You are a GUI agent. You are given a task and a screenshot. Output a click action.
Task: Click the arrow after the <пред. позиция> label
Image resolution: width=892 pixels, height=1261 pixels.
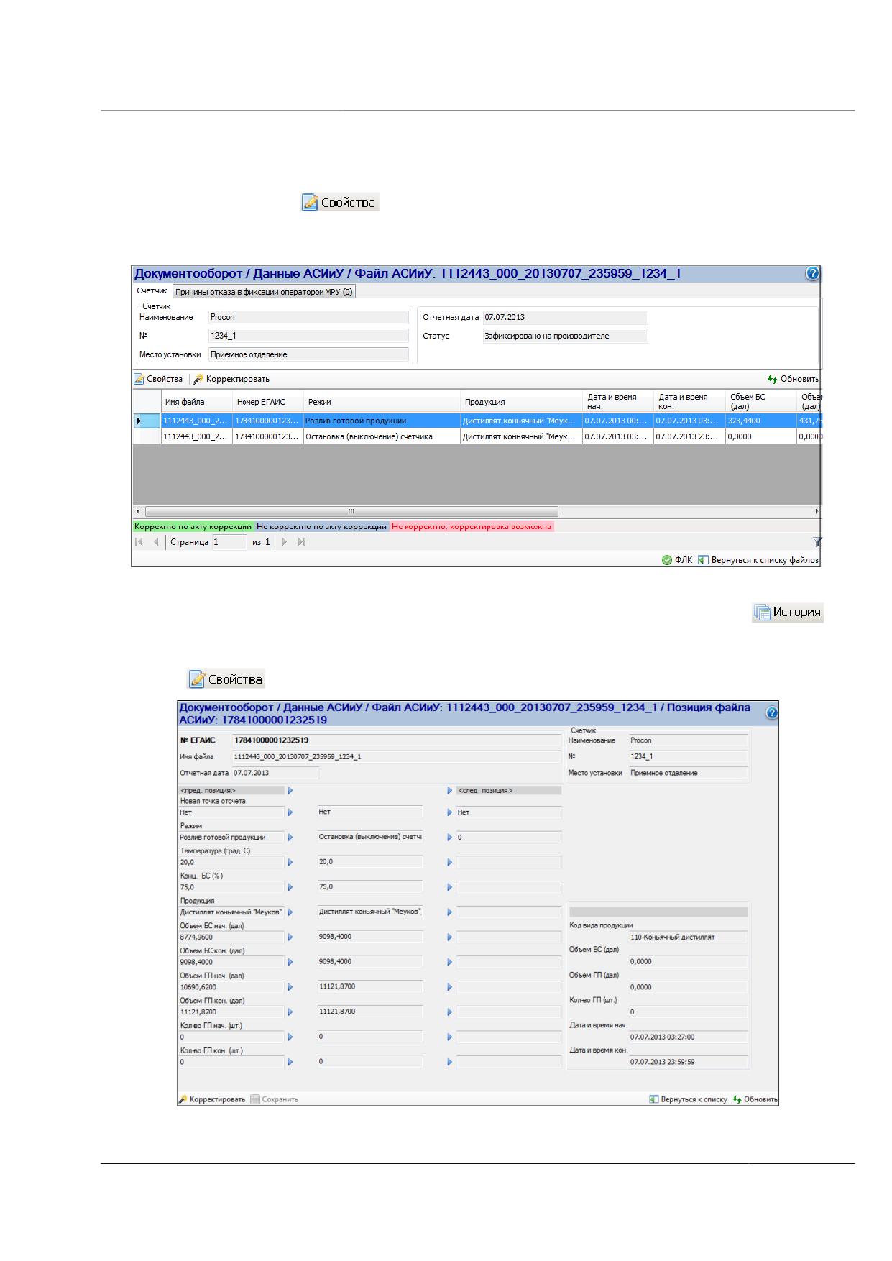(x=290, y=790)
